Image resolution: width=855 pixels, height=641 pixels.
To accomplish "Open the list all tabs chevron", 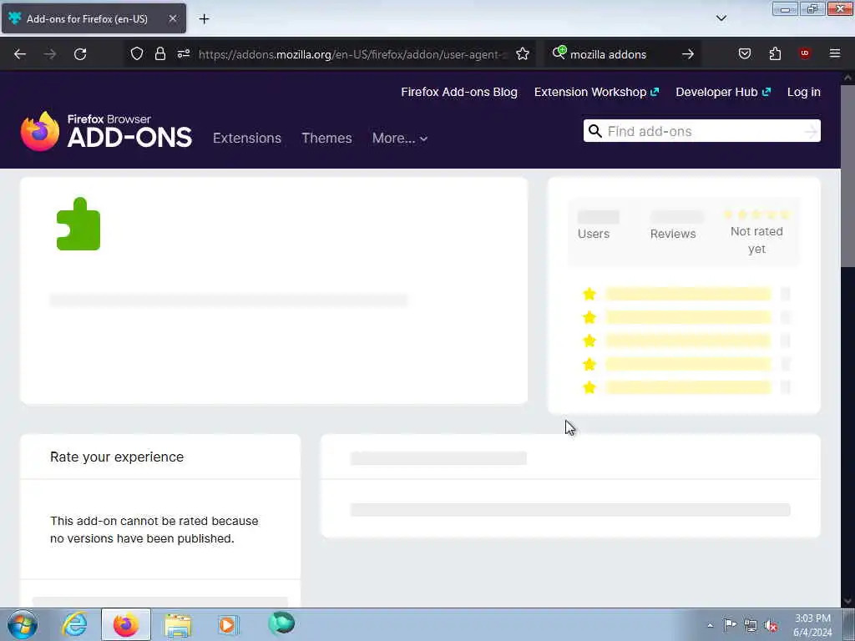I will click(x=721, y=18).
